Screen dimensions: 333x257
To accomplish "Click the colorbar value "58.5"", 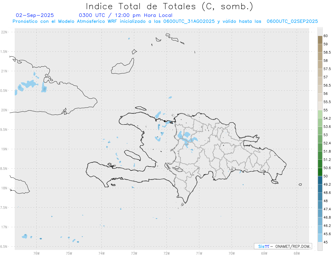I will click(x=327, y=52).
